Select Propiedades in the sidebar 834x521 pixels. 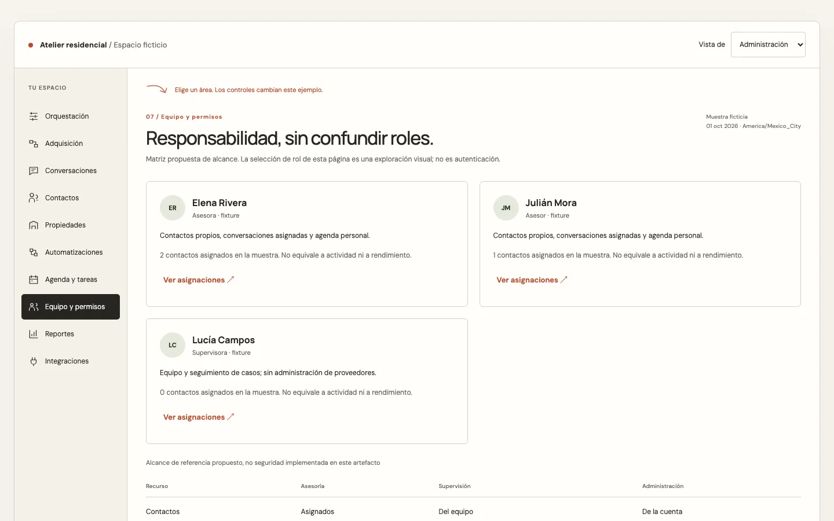pyautogui.click(x=71, y=225)
